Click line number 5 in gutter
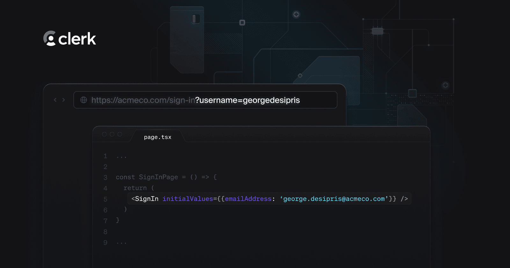Screen dimensions: 510x268 105,199
